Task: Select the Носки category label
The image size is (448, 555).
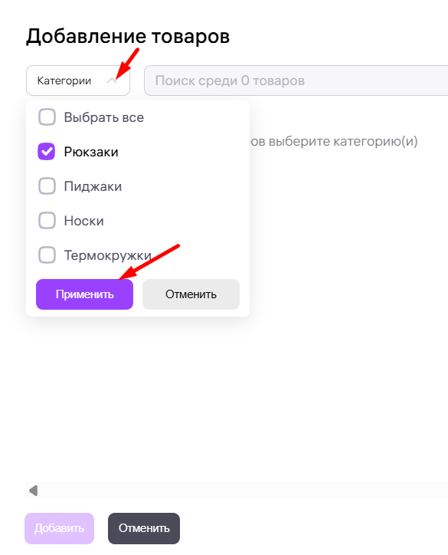Action: [x=83, y=221]
